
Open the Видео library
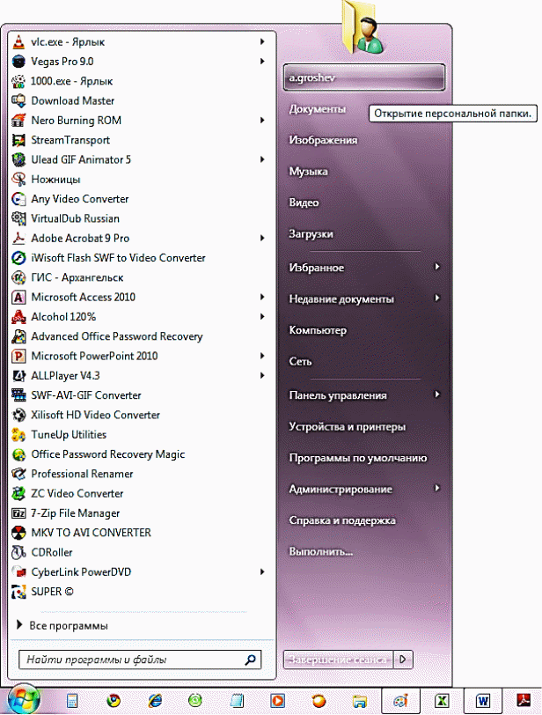click(x=304, y=203)
